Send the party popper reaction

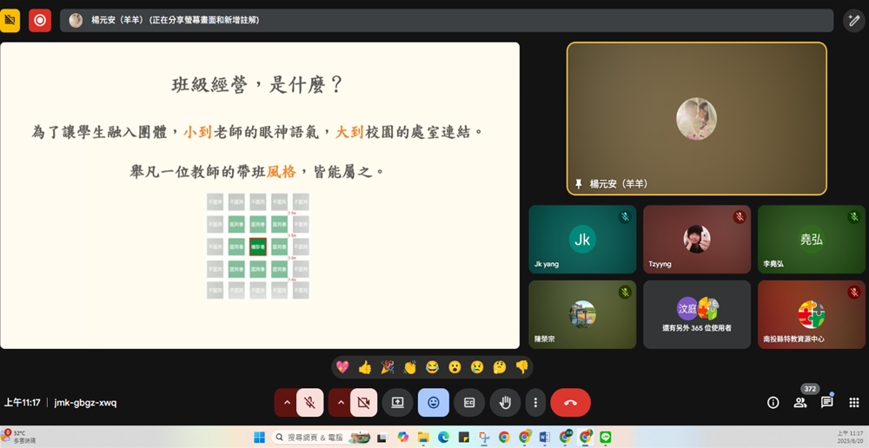[x=388, y=367]
